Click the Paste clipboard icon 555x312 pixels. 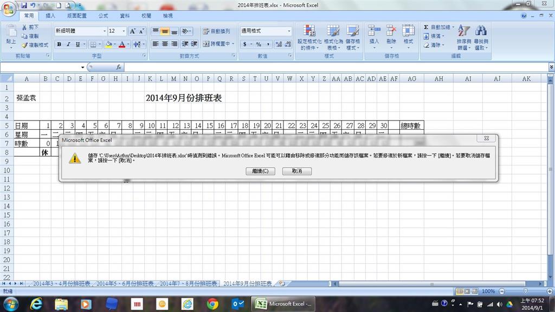point(11,31)
